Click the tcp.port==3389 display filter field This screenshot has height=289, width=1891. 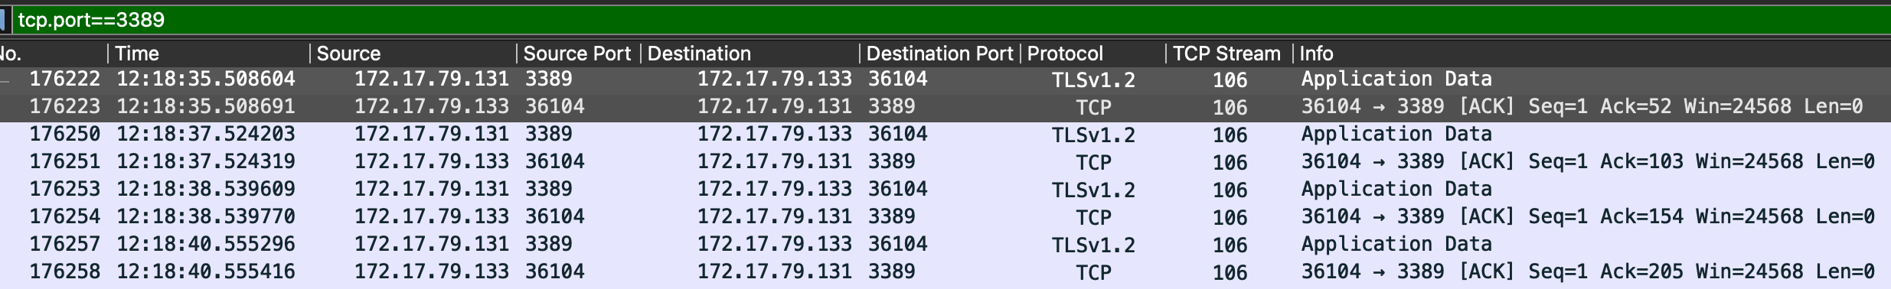point(951,20)
